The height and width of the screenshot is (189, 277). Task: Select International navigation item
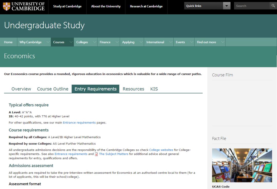pos(155,42)
